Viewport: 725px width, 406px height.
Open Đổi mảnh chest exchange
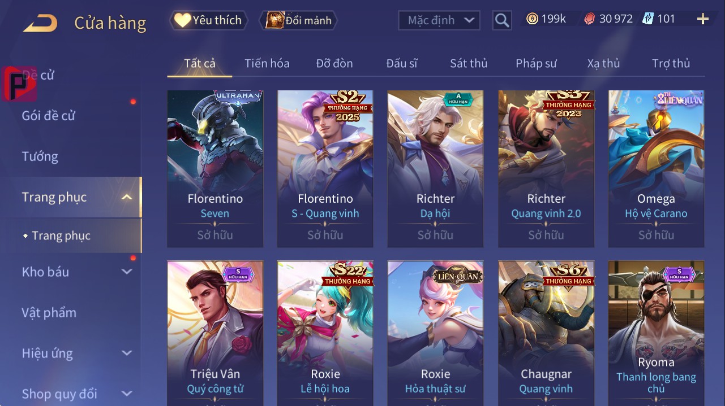(298, 20)
